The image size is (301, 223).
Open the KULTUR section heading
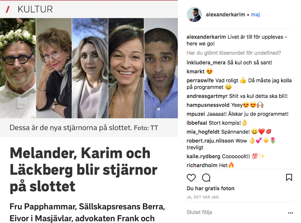(x=35, y=9)
